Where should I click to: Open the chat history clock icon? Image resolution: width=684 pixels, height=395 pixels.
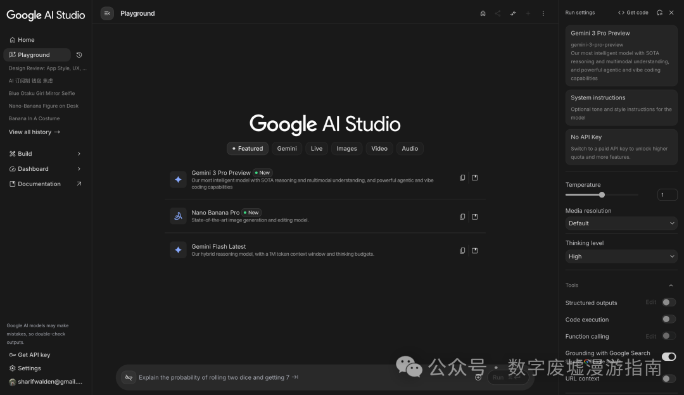(79, 55)
